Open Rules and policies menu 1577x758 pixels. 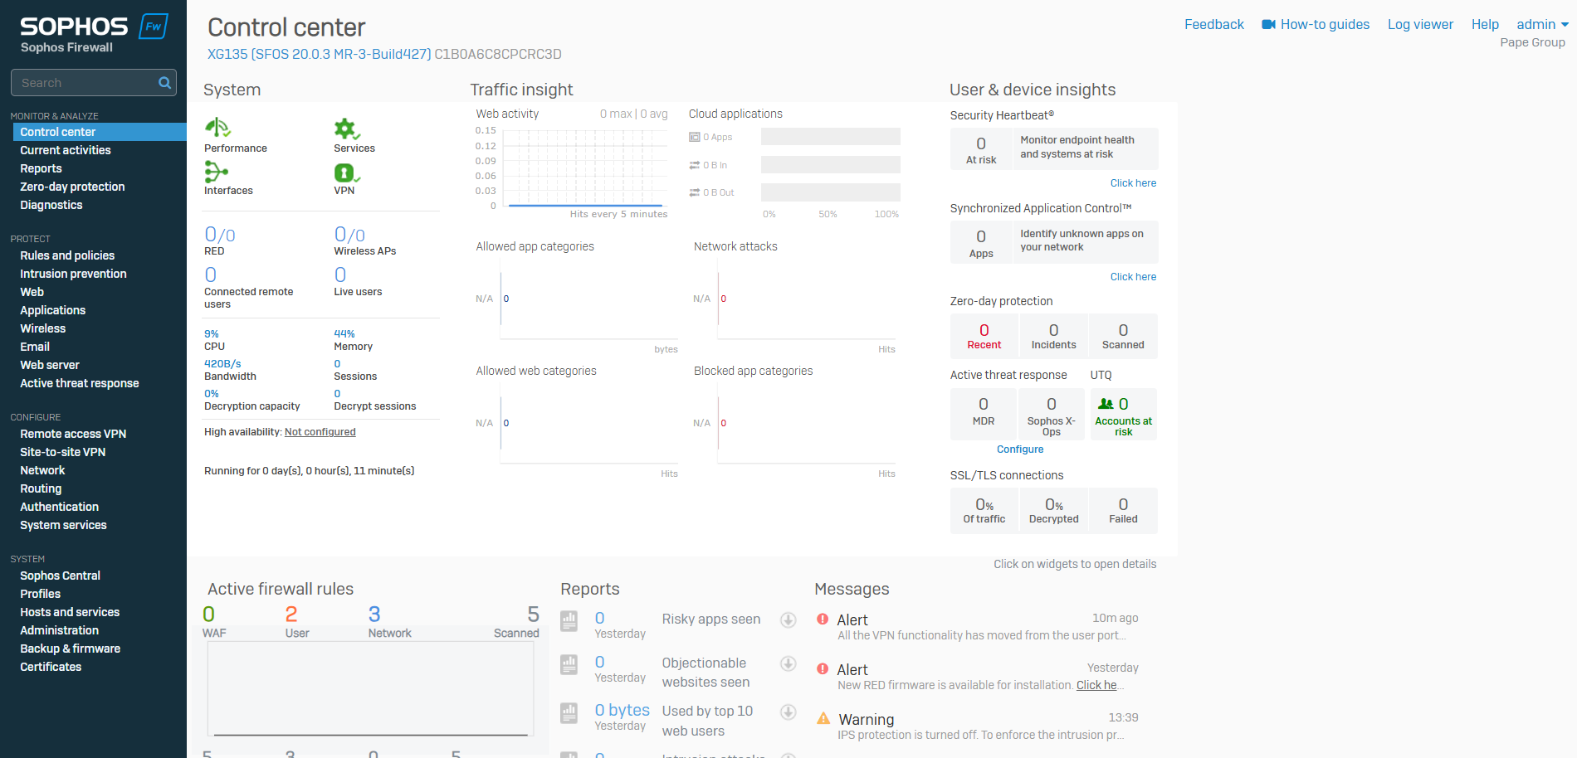coord(67,255)
